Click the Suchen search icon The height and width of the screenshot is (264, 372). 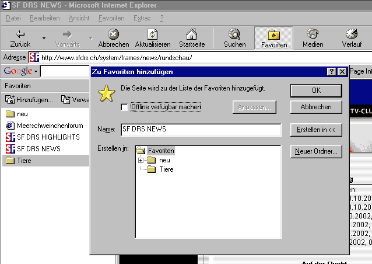(x=234, y=34)
